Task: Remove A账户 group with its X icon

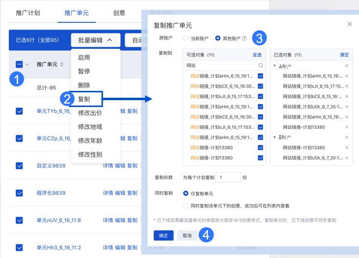Action: coord(347,66)
